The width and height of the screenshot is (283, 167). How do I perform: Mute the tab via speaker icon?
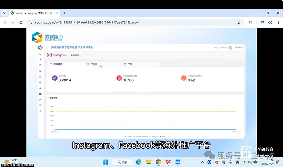[x=51, y=13]
